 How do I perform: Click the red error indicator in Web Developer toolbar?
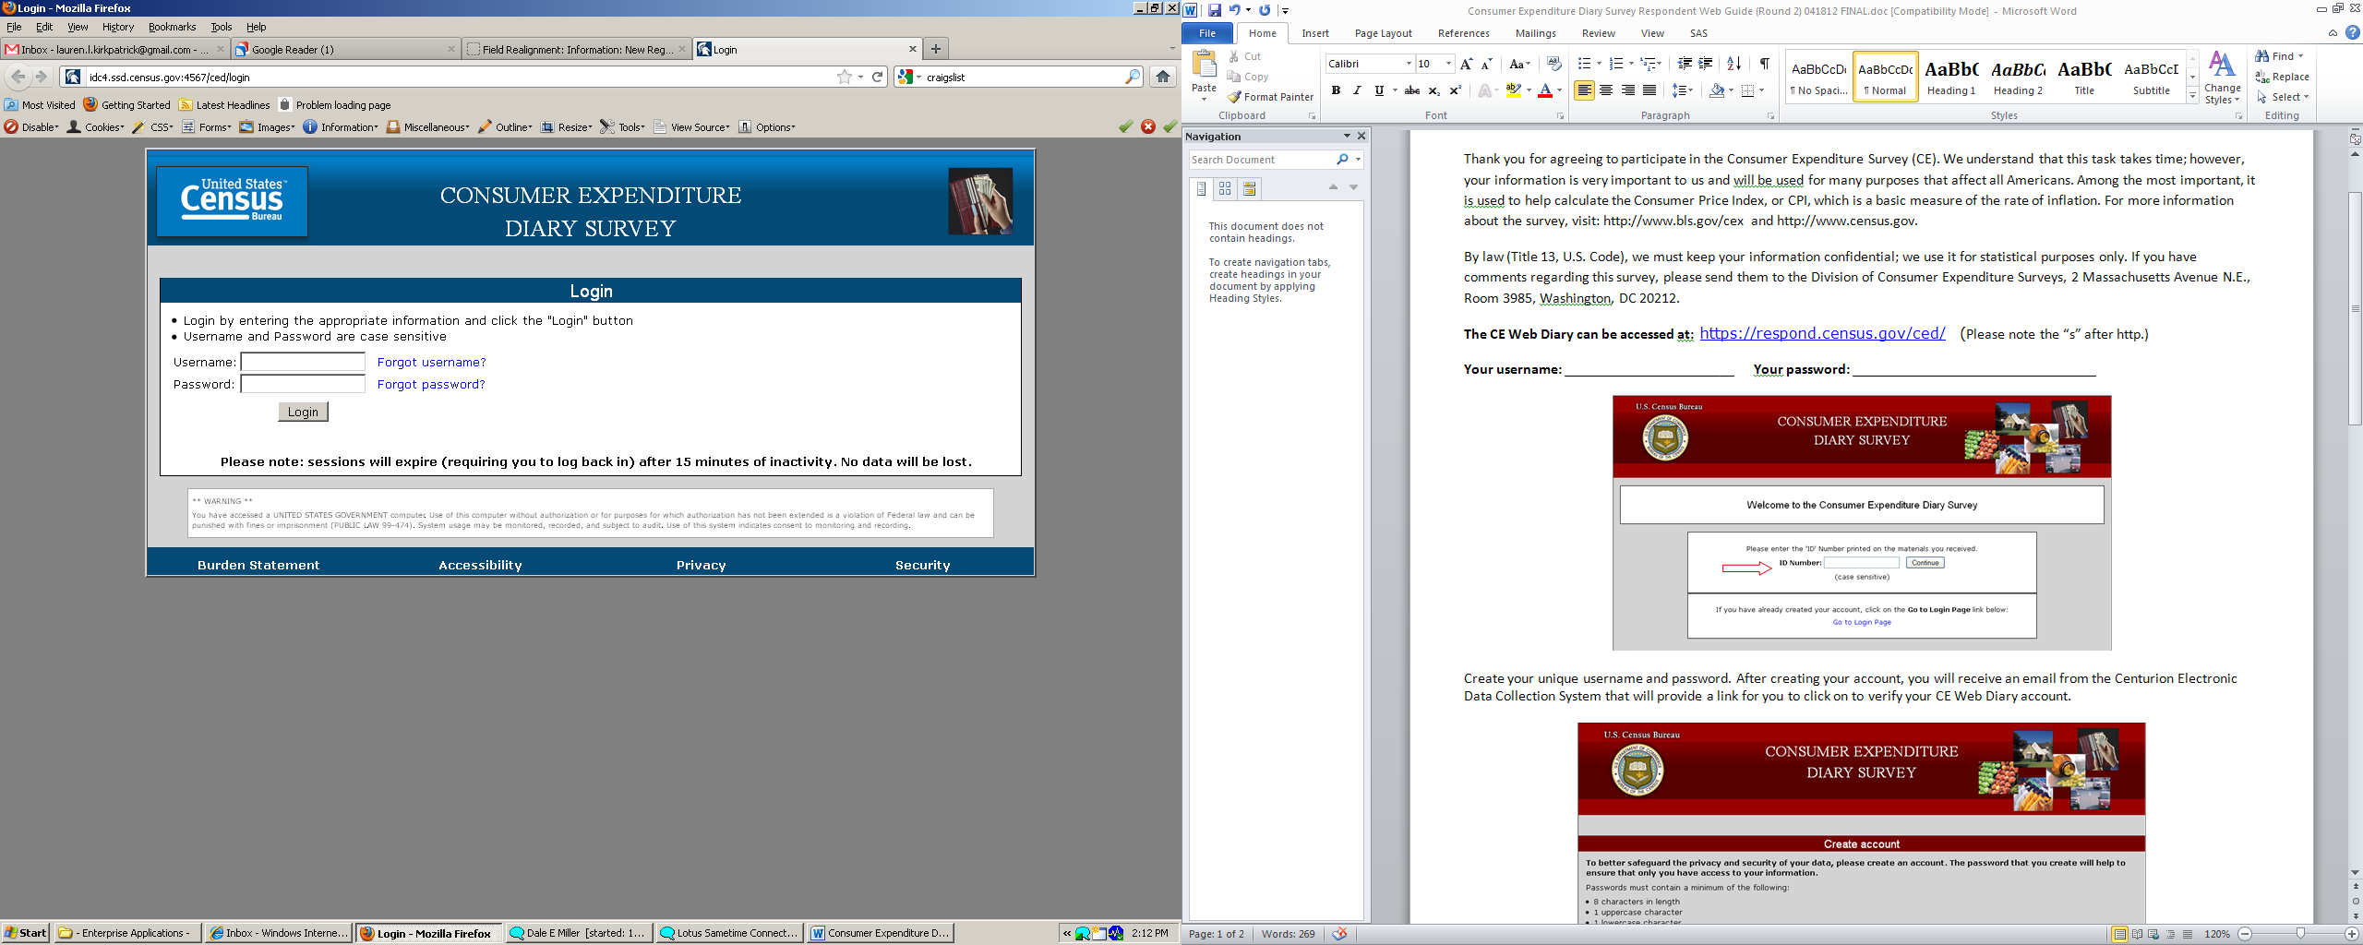(1148, 126)
